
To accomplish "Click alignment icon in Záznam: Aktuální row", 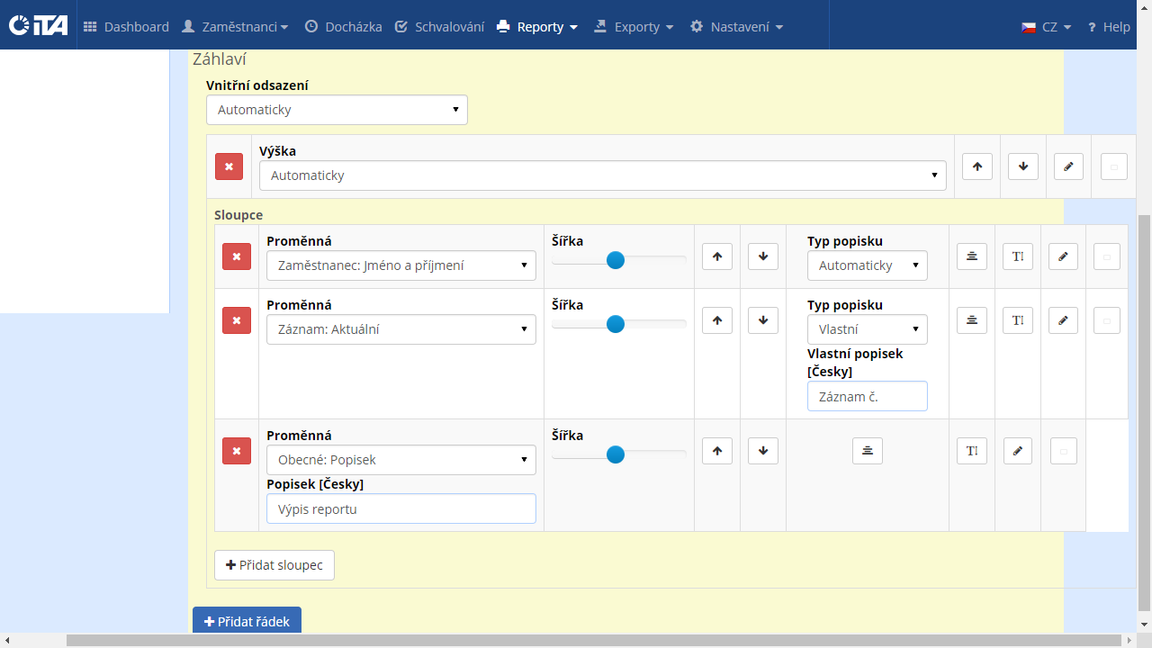I will point(972,320).
